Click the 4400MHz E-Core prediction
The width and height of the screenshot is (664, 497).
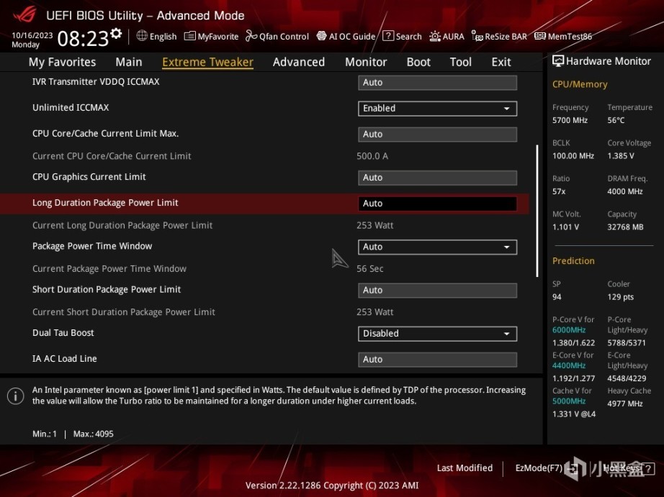pos(569,365)
